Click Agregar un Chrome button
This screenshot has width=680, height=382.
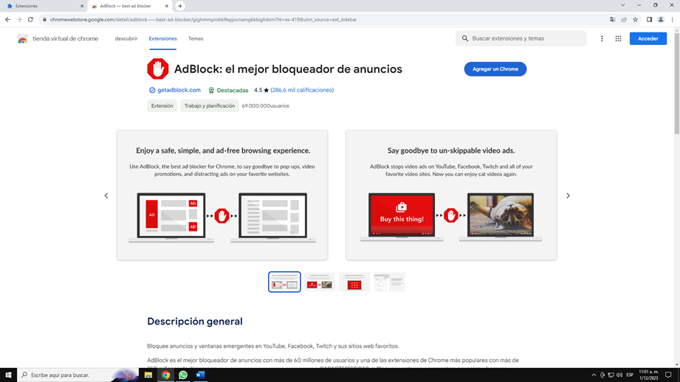pos(495,69)
